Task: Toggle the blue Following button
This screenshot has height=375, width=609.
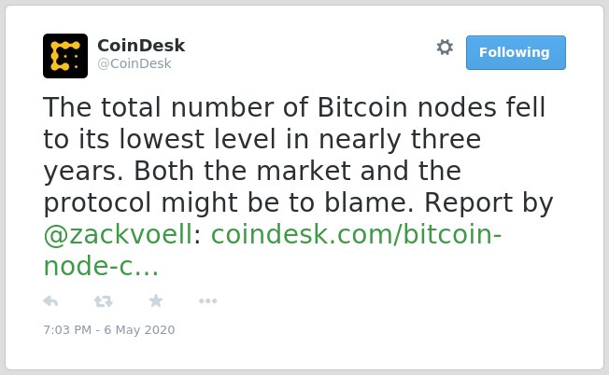Action: click(516, 53)
